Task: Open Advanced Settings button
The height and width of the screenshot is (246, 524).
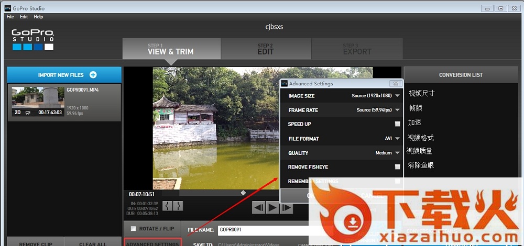Action: coord(152,243)
